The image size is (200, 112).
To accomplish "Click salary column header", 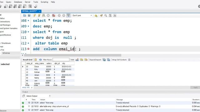I will [x=49, y=63].
